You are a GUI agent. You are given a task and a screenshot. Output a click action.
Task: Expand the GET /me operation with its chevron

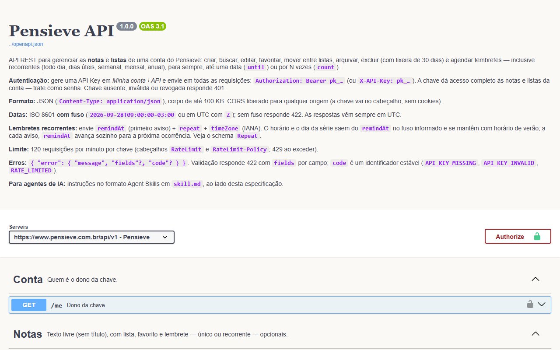pos(542,304)
